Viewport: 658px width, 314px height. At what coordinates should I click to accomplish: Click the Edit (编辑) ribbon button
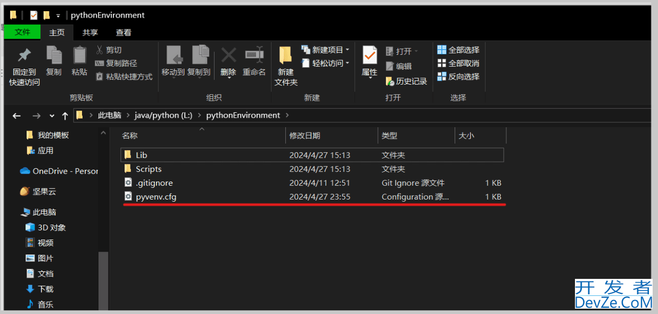(x=399, y=67)
